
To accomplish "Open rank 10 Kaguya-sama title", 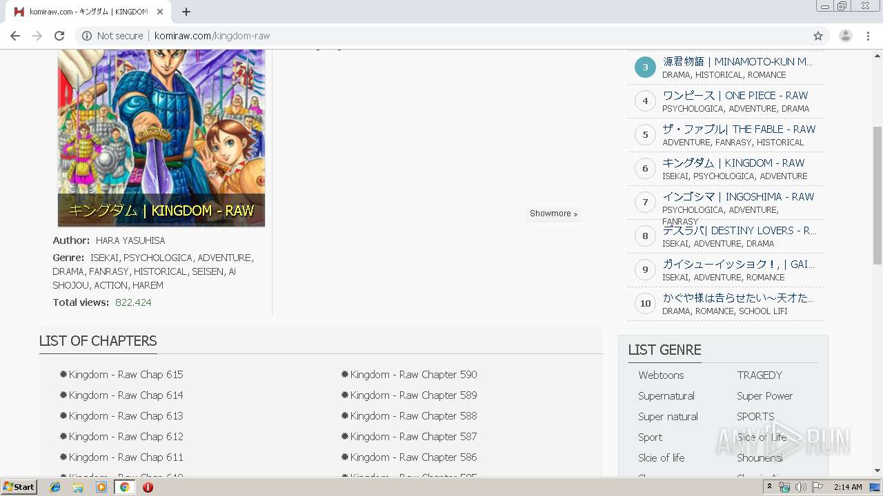I will [738, 298].
